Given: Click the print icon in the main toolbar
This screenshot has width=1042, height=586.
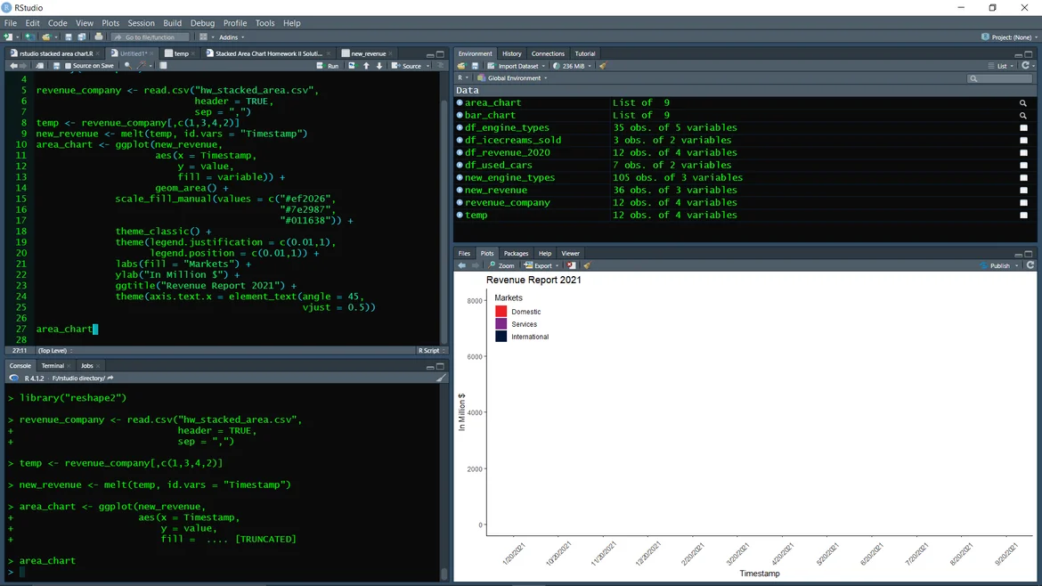Looking at the screenshot, I should 99,37.
